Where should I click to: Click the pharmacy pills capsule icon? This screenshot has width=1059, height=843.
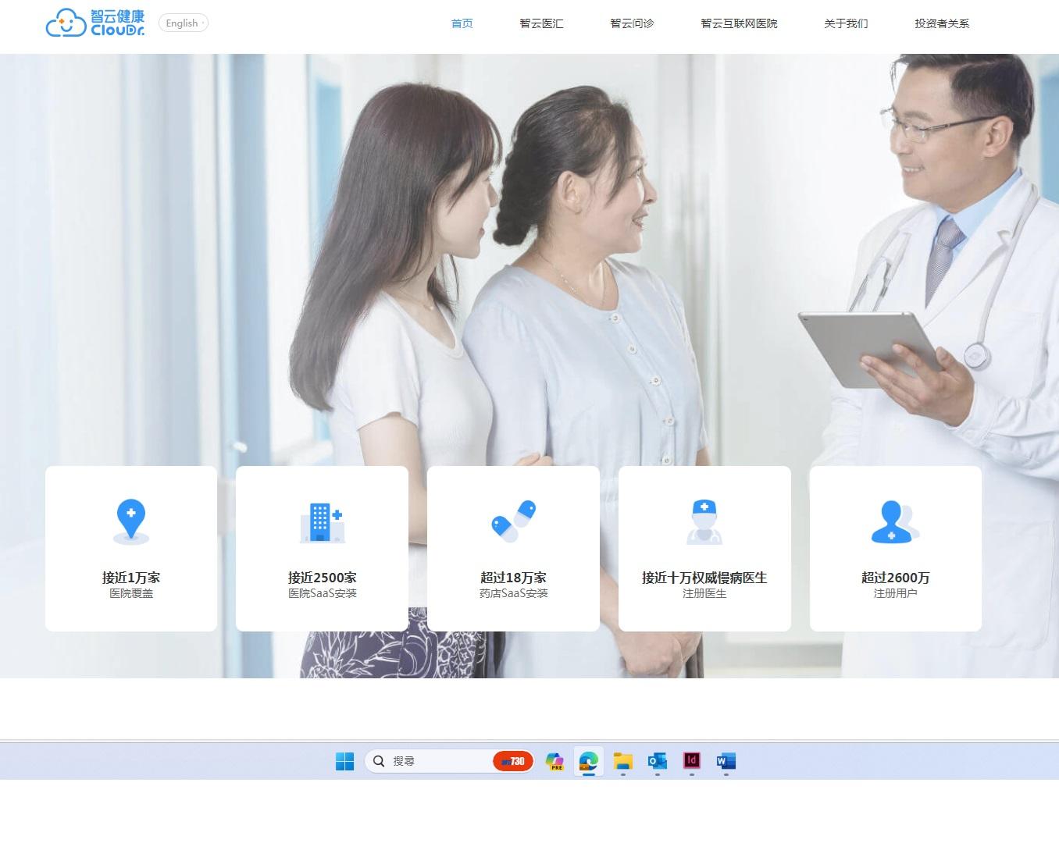tap(513, 521)
